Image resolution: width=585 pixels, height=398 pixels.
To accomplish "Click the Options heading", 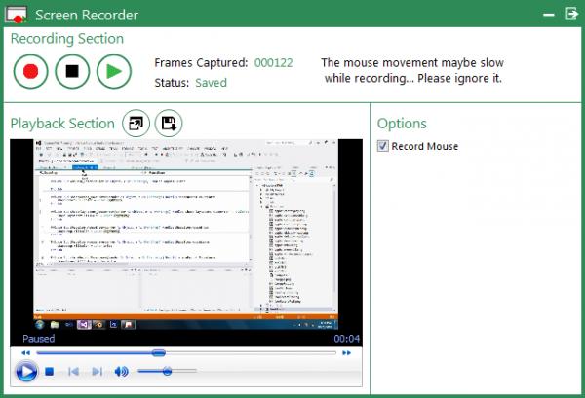I will (402, 124).
